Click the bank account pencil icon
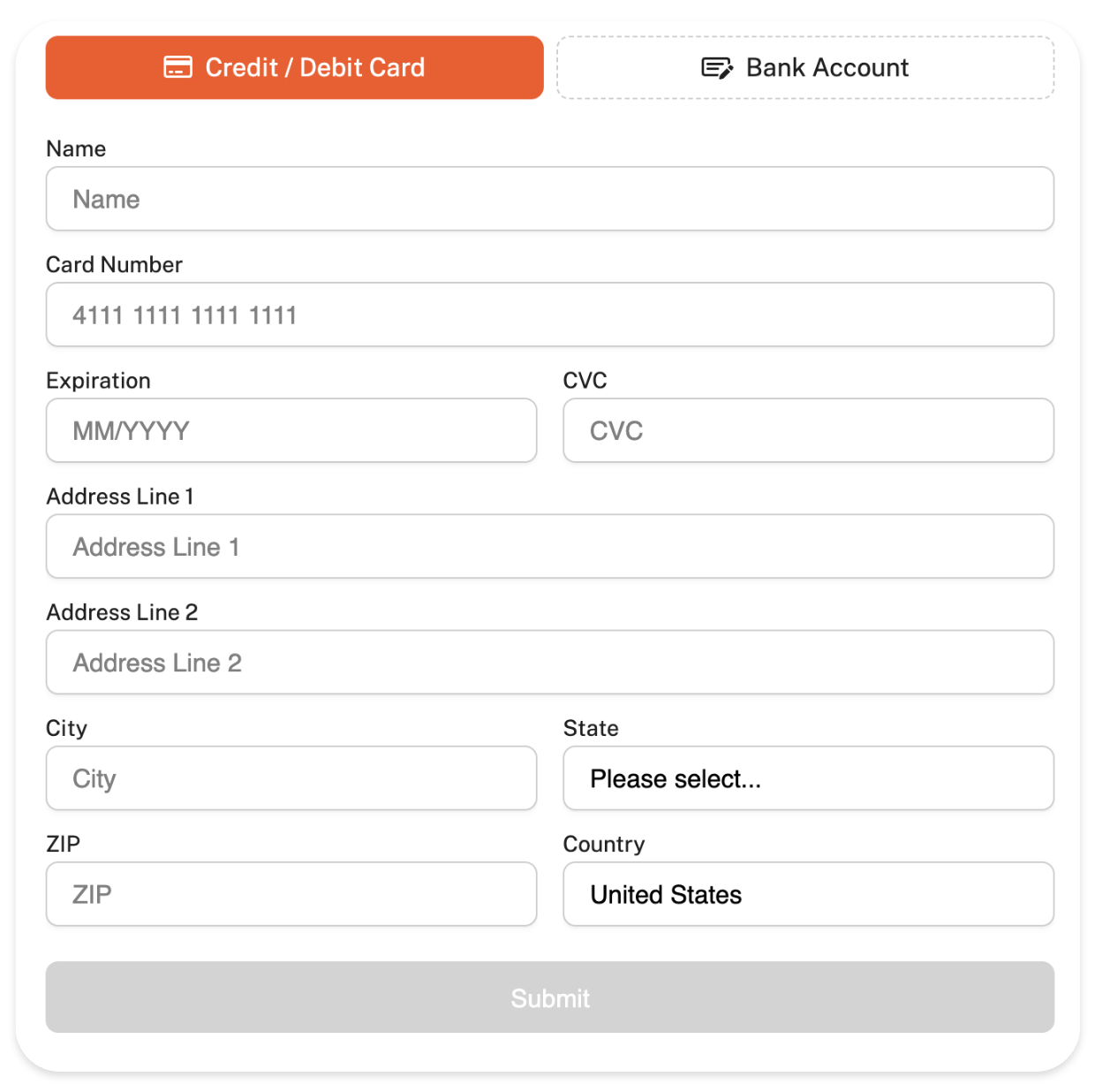This screenshot has height=1092, width=1102. coord(716,68)
